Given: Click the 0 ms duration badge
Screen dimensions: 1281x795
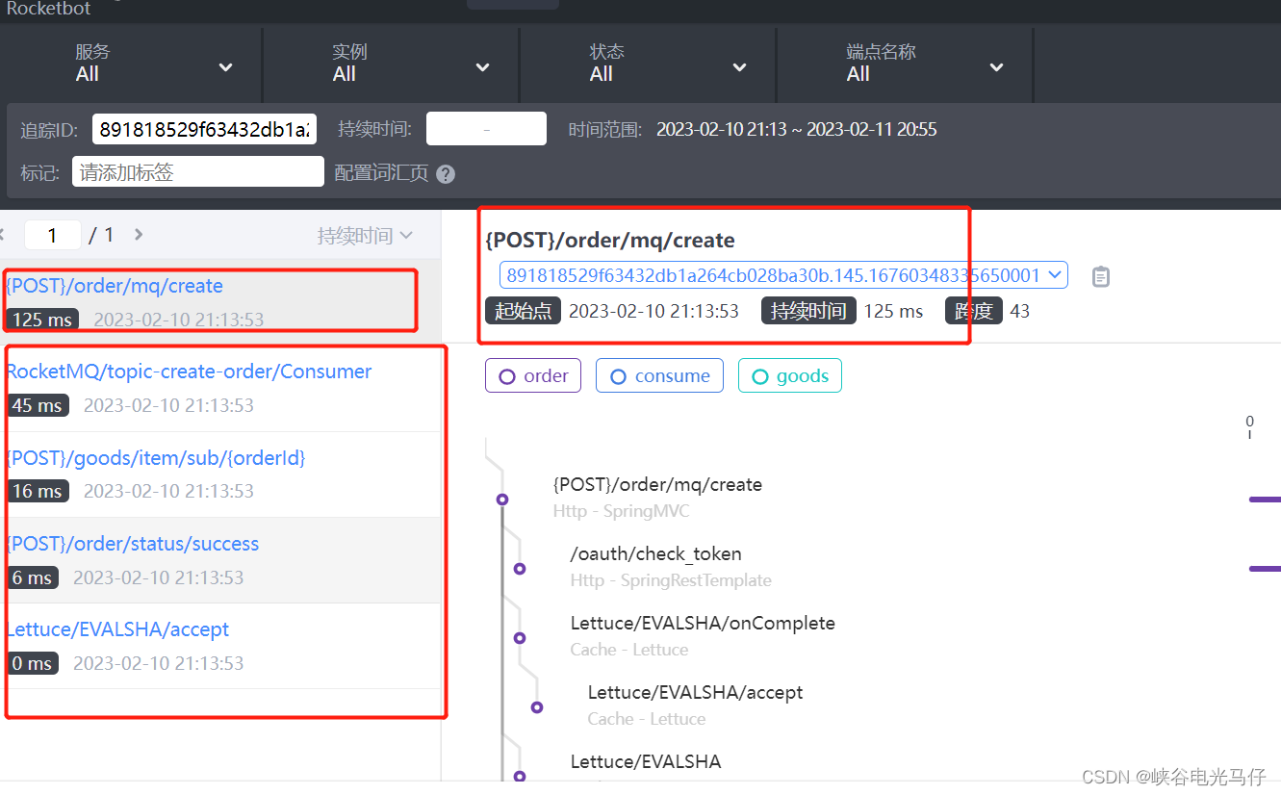Looking at the screenshot, I should point(32,663).
